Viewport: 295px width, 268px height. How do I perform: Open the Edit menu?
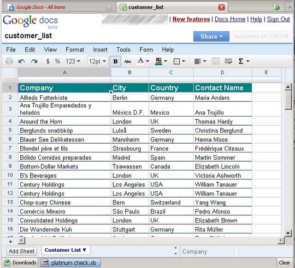tap(29, 50)
